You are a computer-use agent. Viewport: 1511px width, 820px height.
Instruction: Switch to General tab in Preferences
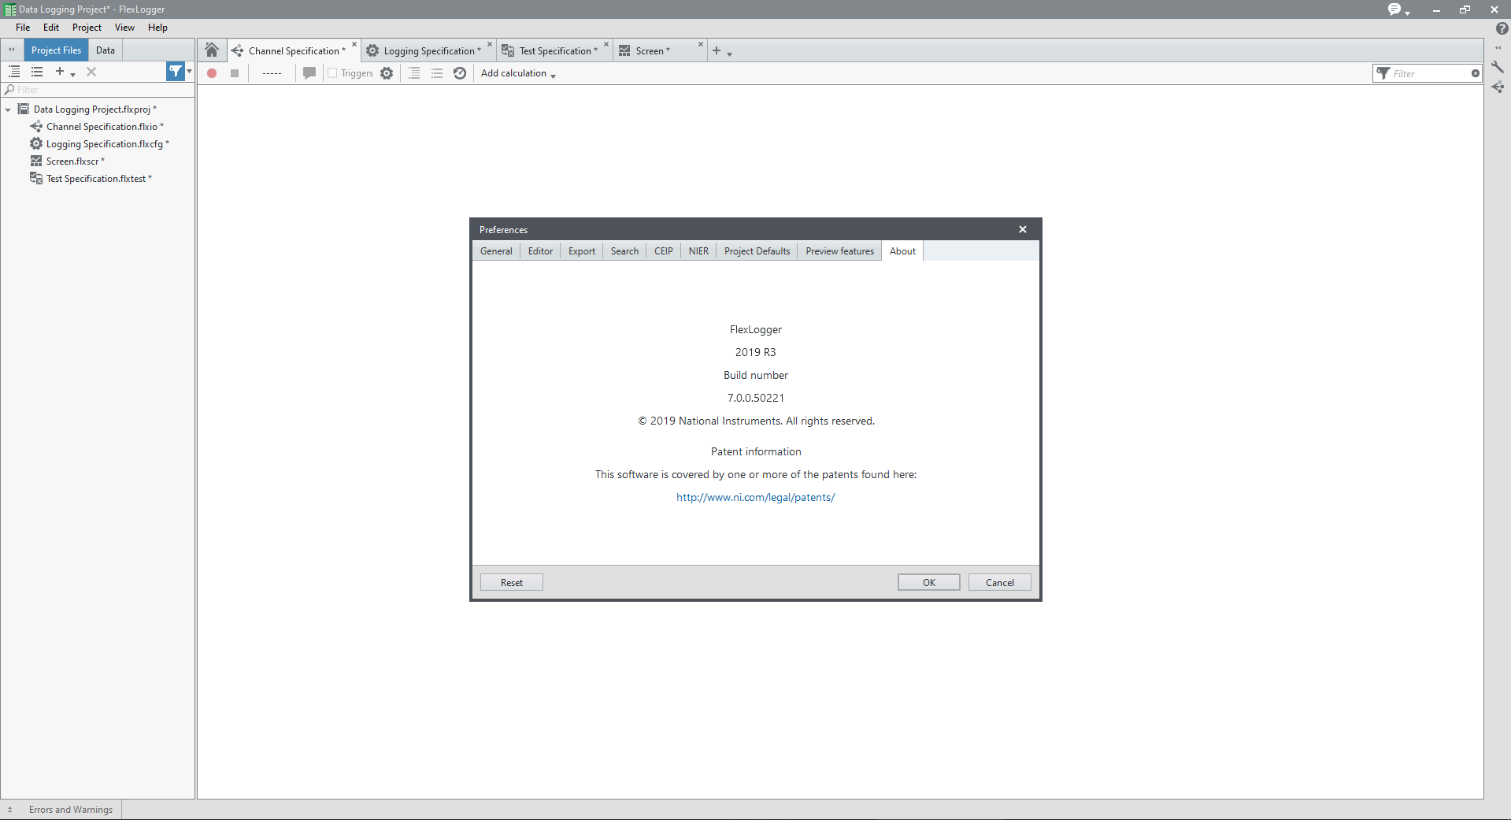click(x=496, y=251)
